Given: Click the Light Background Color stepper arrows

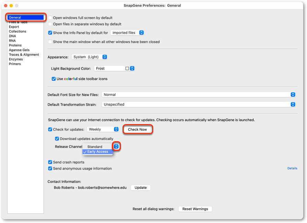Looking at the screenshot, I should pos(132,68).
